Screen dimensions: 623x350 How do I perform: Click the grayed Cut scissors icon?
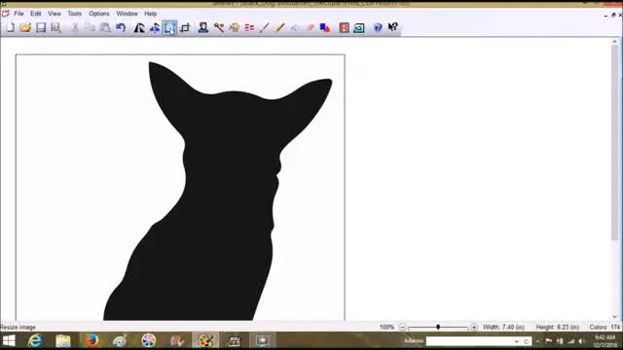click(x=75, y=27)
